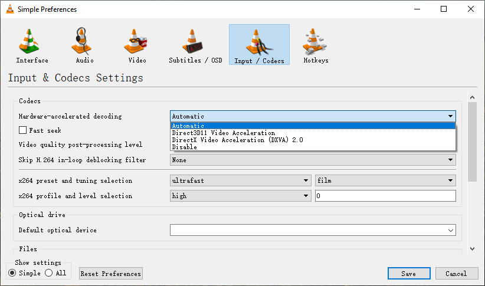This screenshot has width=485, height=286.
Task: Open the Video preferences category
Action: tap(137, 45)
